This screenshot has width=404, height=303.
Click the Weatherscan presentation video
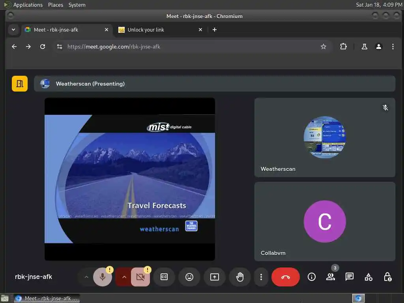(130, 179)
